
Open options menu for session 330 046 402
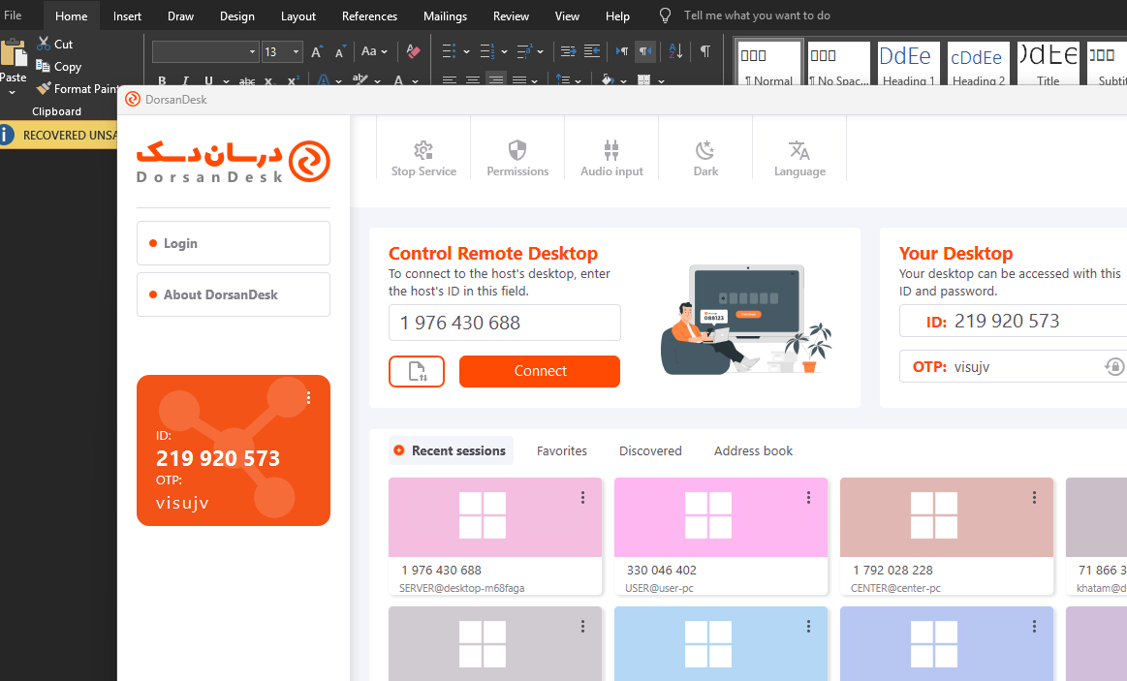pyautogui.click(x=808, y=497)
